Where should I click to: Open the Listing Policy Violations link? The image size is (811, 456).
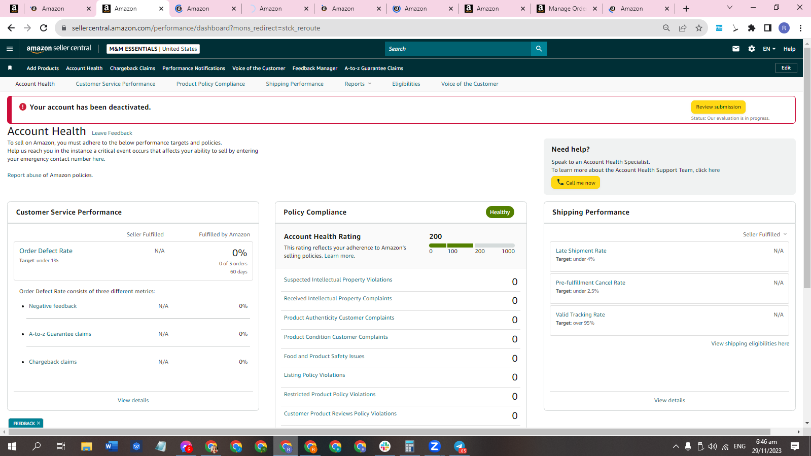pos(314,375)
